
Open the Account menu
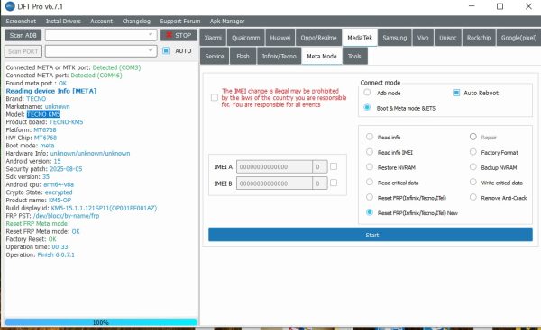(101, 21)
